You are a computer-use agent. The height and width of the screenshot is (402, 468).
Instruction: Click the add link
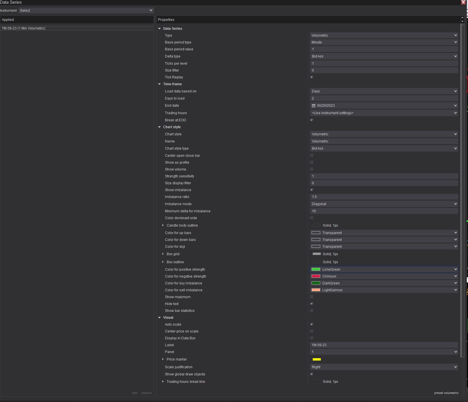click(x=135, y=393)
